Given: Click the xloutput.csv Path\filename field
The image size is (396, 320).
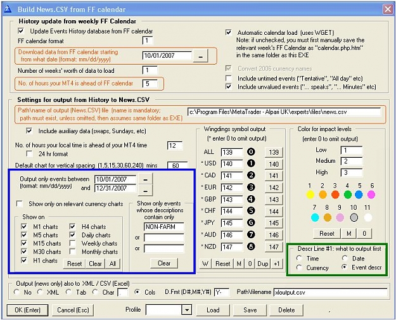Looking at the screenshot, I should coord(330,292).
